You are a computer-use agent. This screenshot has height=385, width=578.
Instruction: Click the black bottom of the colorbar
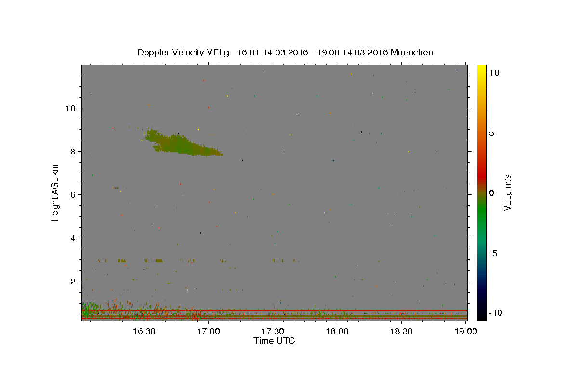tap(481, 315)
